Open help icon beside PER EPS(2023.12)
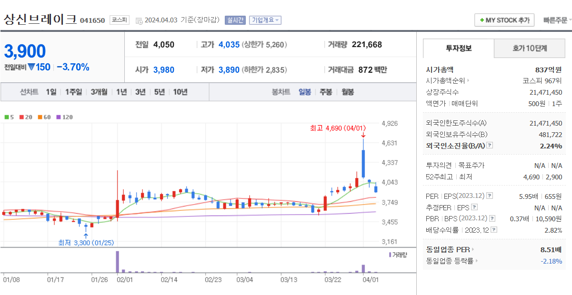572x295 pixels. coord(490,196)
